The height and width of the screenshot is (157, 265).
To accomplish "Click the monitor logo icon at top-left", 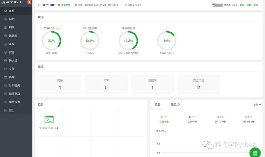I will (x=3, y=2).
